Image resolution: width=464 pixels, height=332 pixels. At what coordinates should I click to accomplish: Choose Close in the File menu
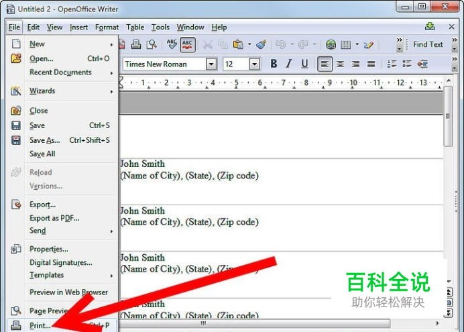[62, 111]
